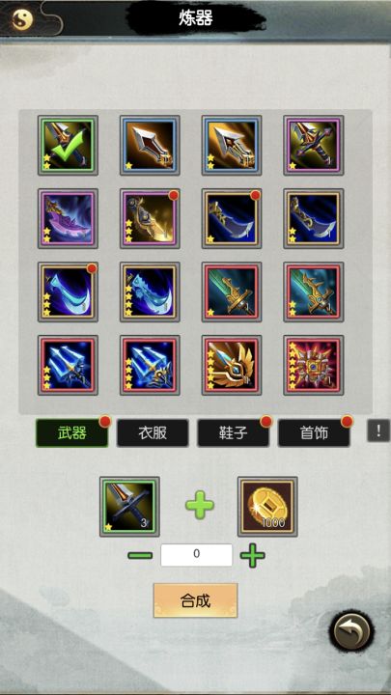Pick the golden winged dagger weapon
Viewport: 391px width, 695px height.
tap(232, 365)
